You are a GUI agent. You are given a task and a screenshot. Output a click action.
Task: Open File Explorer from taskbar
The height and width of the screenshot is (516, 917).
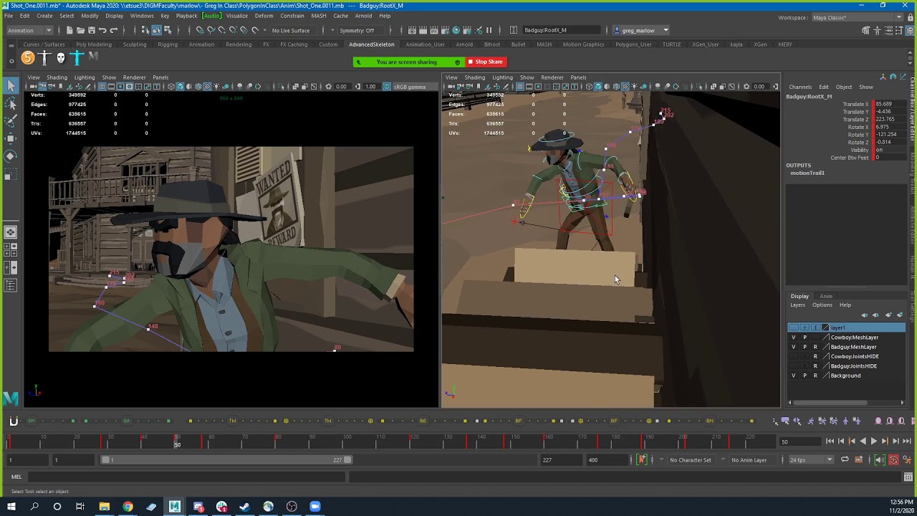(x=104, y=507)
